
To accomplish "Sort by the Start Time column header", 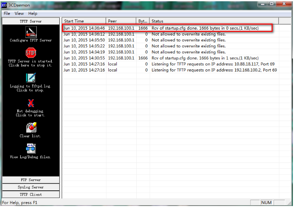I will pyautogui.click(x=84, y=21).
